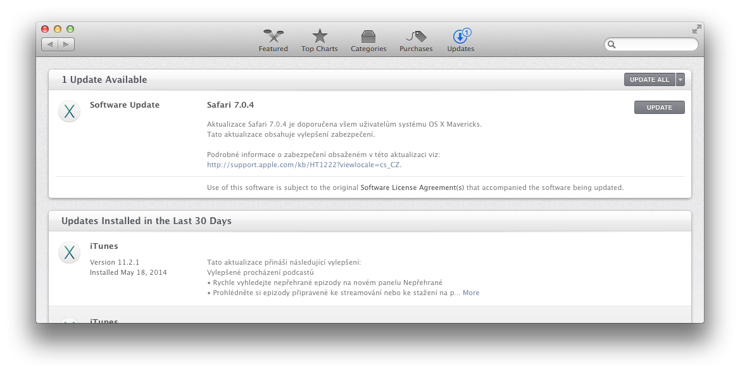The image size is (740, 373).
Task: Click the Updates badge showing 1
Action: [467, 32]
